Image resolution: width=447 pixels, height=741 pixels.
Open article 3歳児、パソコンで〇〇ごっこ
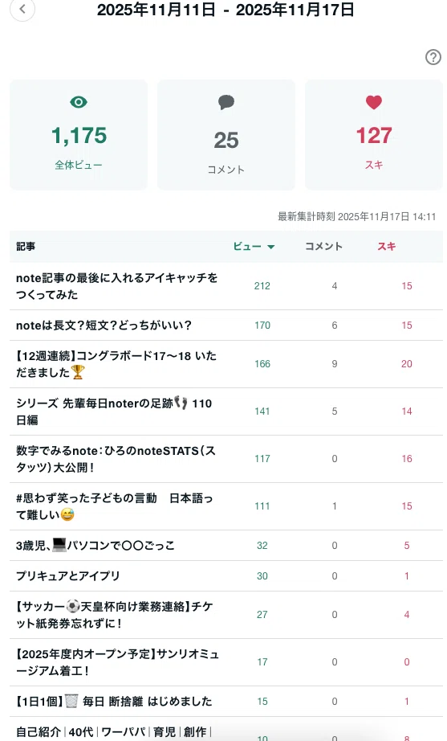coord(95,546)
